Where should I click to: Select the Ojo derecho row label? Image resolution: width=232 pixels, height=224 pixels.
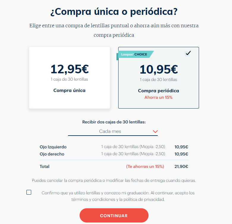(52, 154)
